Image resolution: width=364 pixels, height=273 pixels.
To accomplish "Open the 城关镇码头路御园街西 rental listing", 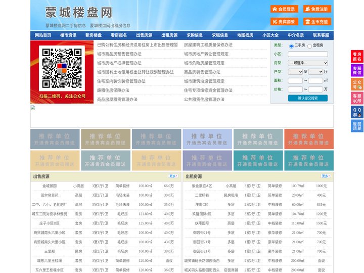I will pyautogui.click(x=202, y=261).
